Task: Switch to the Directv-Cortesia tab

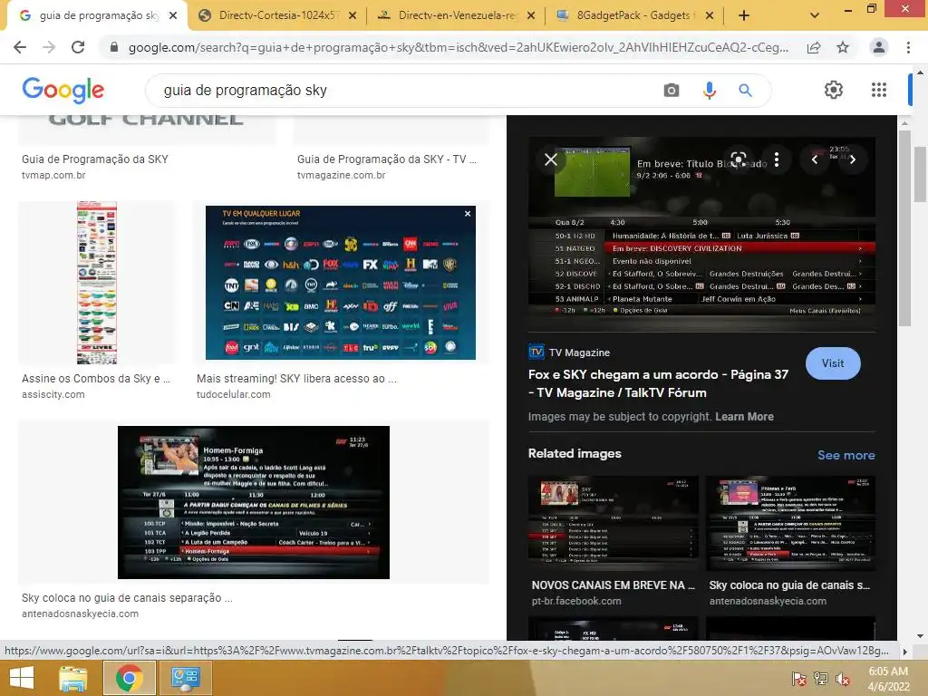Action: point(277,15)
